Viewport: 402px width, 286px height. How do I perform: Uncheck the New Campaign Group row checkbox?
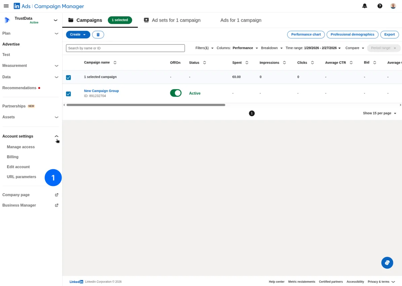(x=68, y=94)
